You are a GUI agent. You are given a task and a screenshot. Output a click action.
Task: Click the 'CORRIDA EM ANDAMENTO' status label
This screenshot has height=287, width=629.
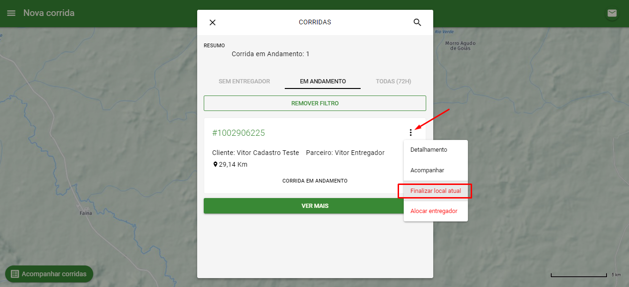coord(315,181)
